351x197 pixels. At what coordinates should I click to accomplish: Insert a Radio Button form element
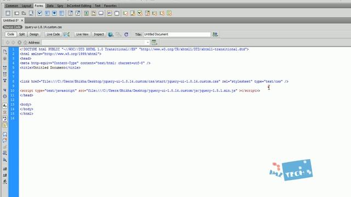pos(54,13)
